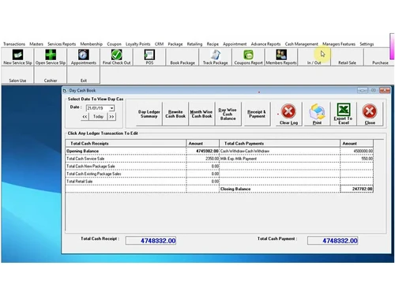Open Services Reports menu
Viewport: 395px width, 296px height.
62,44
